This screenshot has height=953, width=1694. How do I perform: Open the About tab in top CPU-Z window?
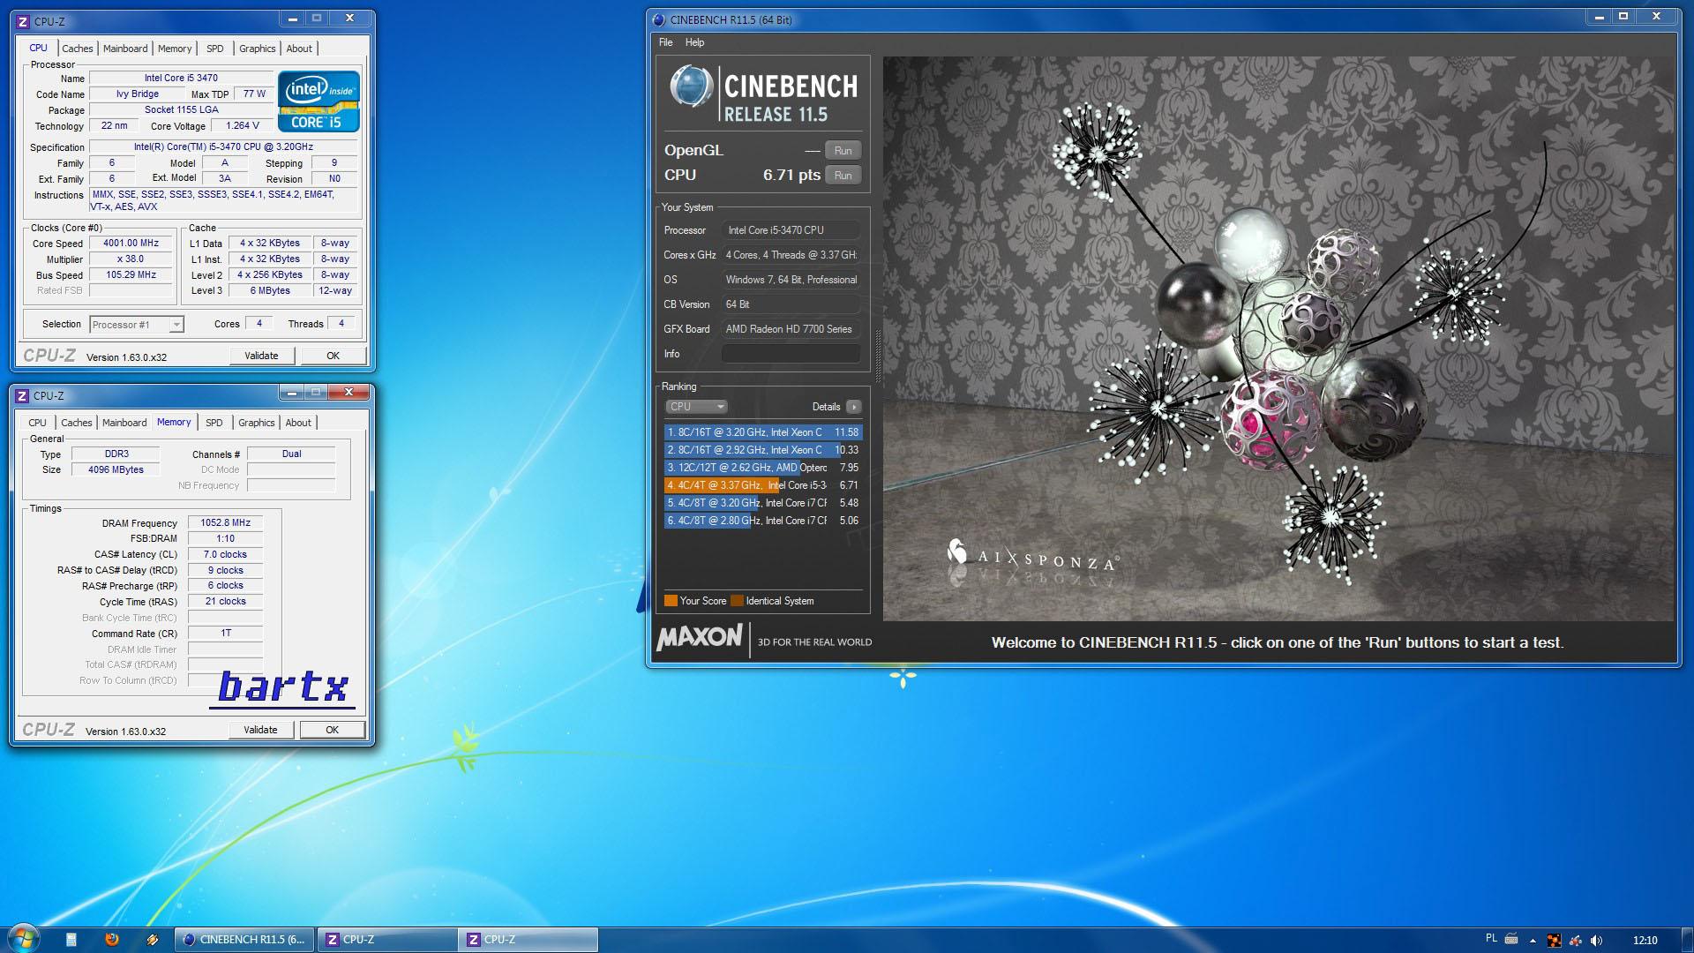(299, 49)
